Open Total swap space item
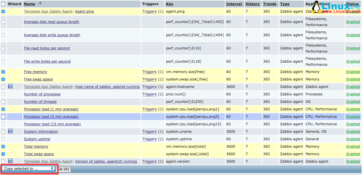 [x=39, y=154]
